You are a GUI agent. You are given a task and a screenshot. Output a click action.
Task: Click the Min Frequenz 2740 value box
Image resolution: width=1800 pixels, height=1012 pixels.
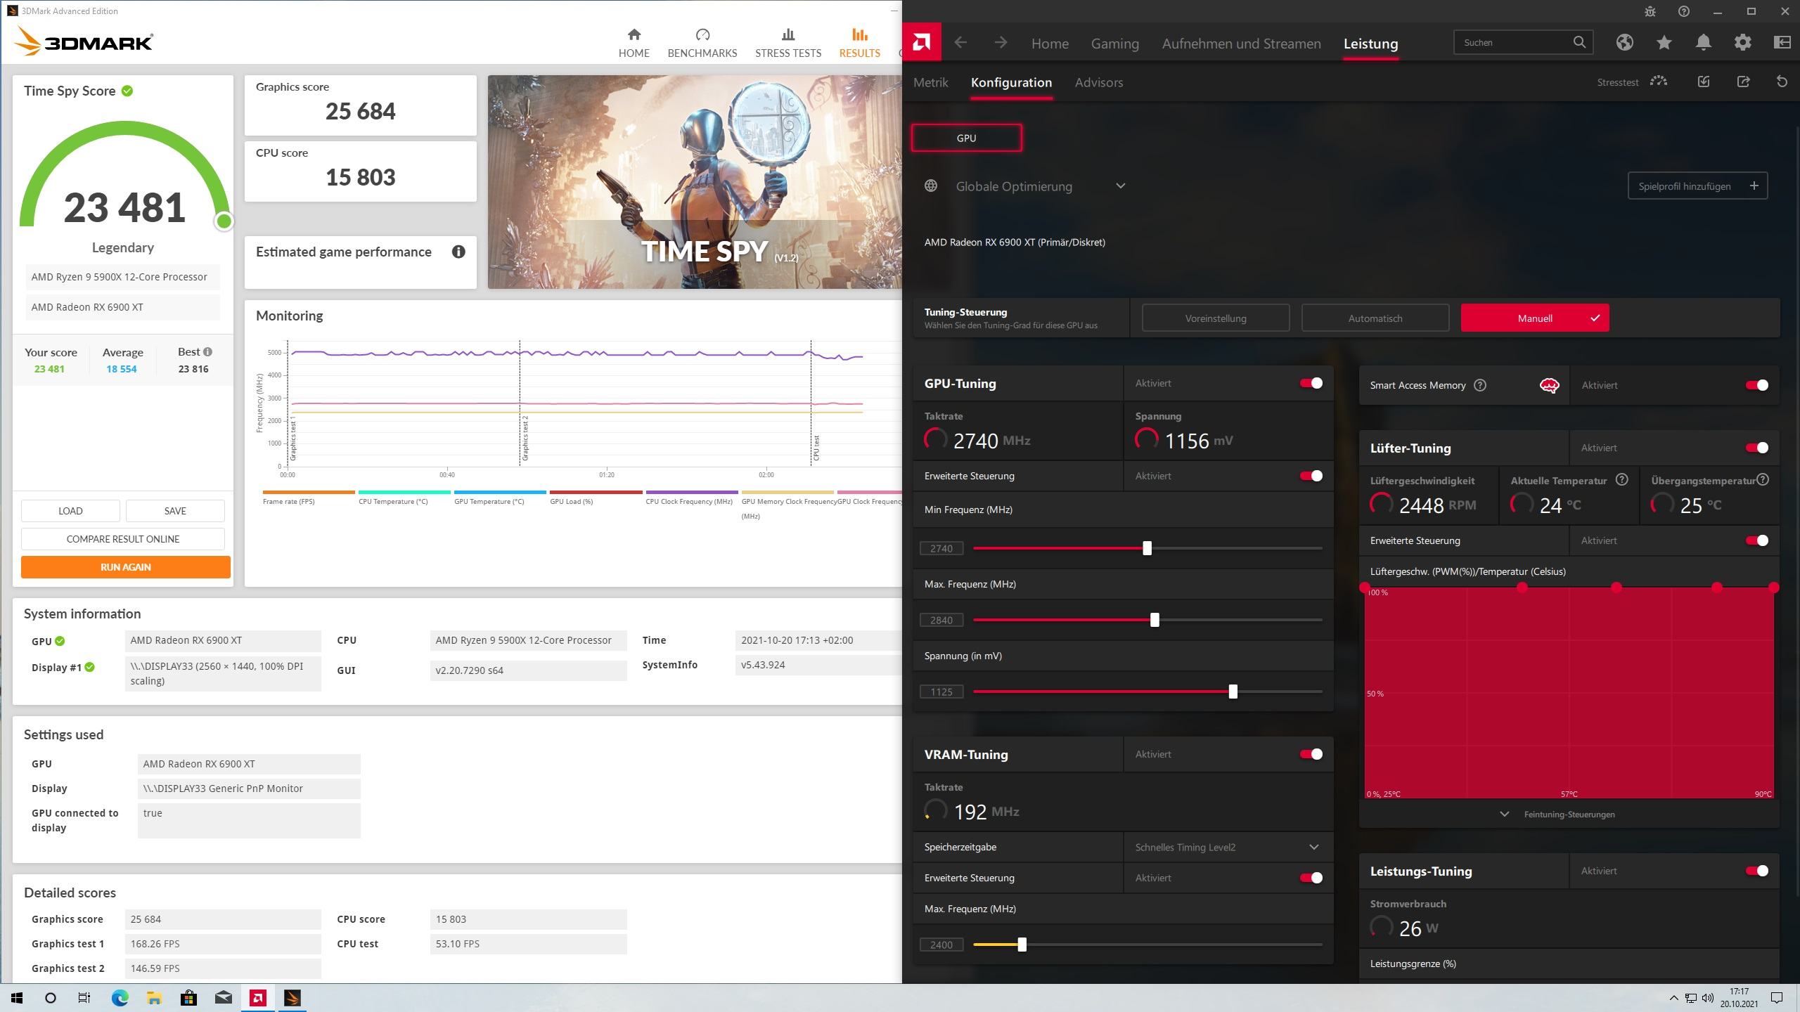(941, 548)
